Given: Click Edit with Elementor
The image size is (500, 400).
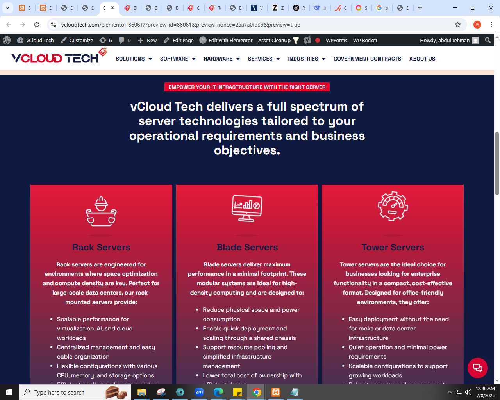Looking at the screenshot, I should (x=226, y=40).
